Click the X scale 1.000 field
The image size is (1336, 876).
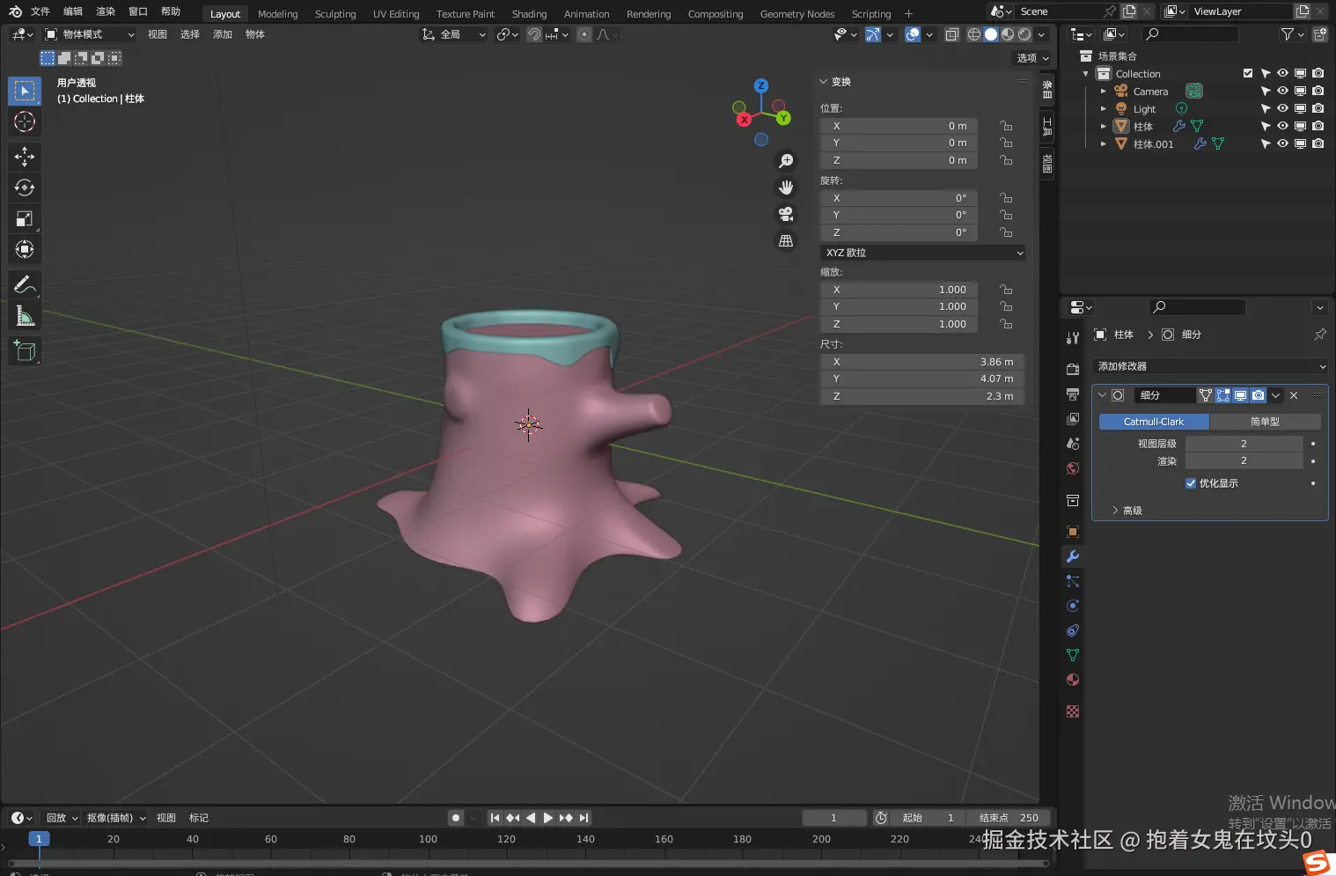point(897,290)
